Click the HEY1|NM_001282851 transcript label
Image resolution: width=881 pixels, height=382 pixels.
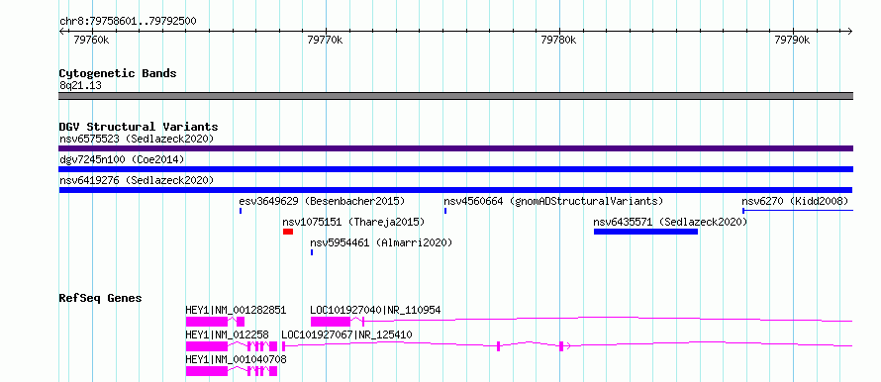click(x=236, y=310)
